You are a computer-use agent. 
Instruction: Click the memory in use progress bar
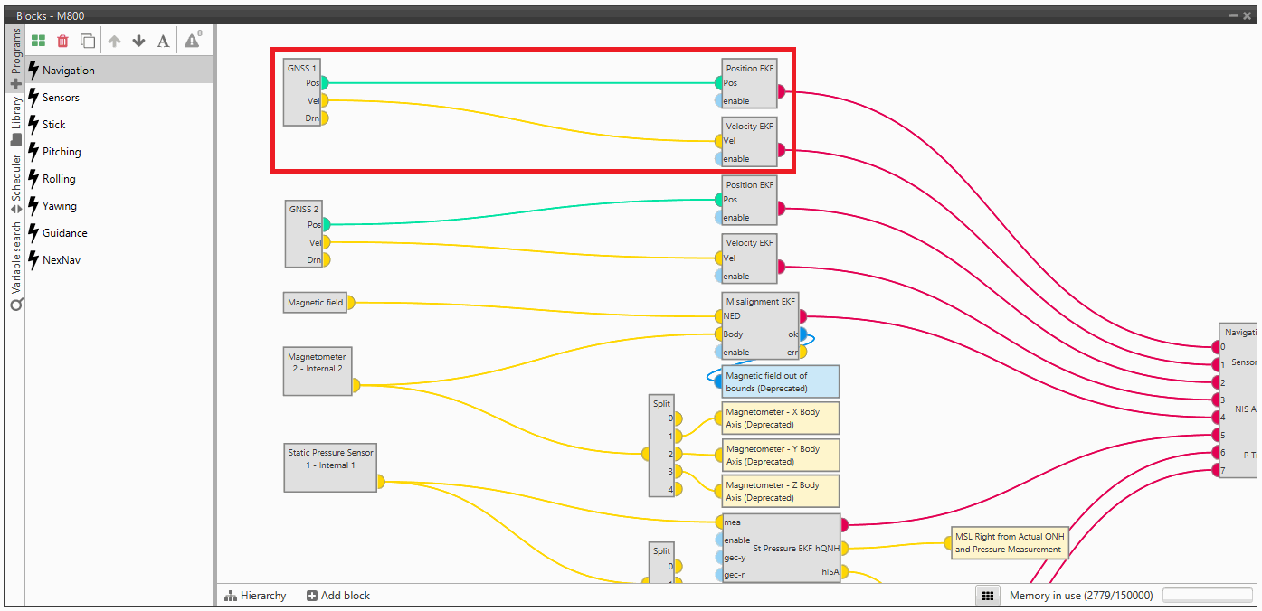(x=1205, y=596)
